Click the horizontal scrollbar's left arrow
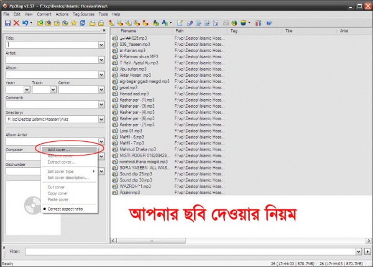Screen dimensions: 373x267 coord(113,241)
